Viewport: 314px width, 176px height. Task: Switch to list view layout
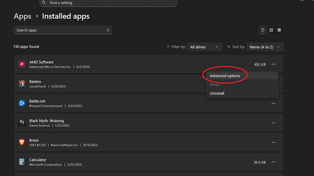click(x=263, y=30)
